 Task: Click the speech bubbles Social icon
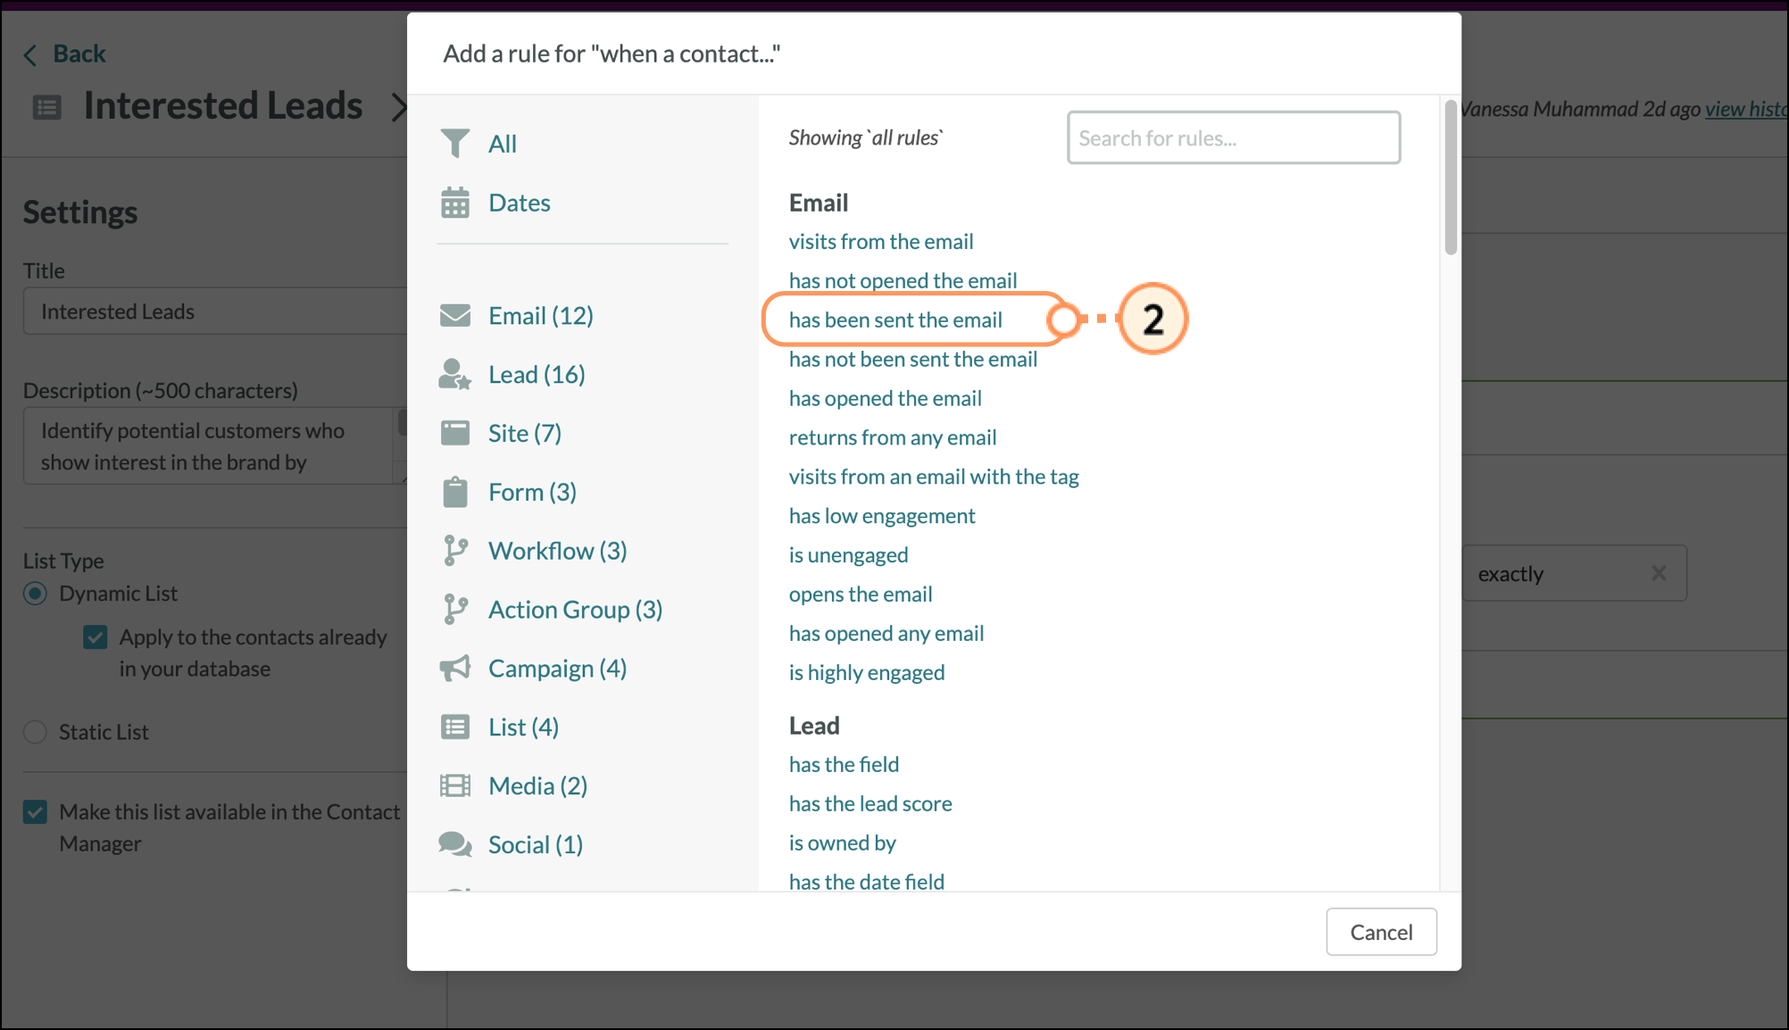pyautogui.click(x=455, y=844)
